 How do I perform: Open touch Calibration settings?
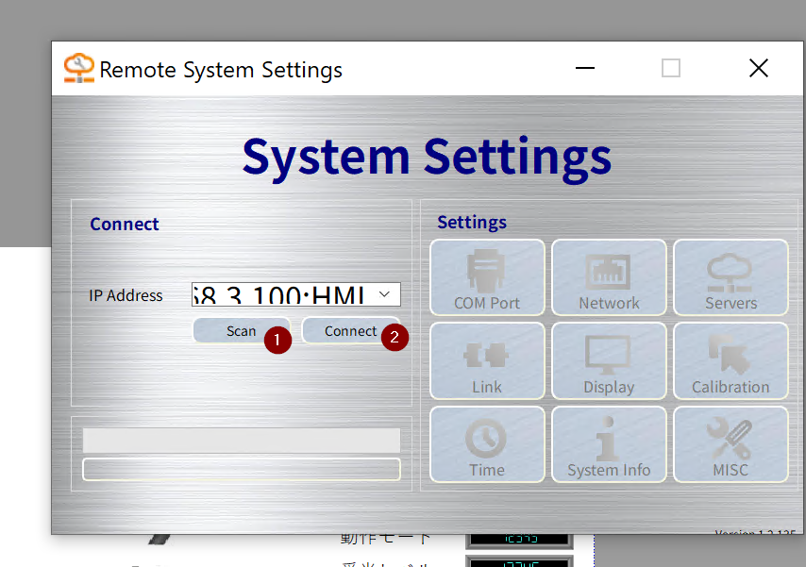point(730,360)
